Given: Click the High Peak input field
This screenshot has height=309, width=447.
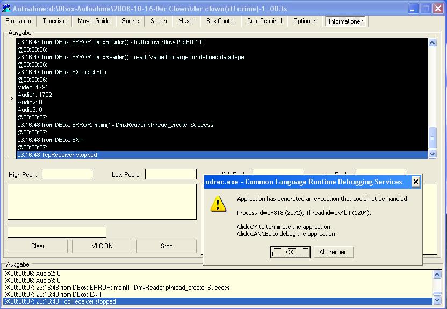Looking at the screenshot, I should click(x=68, y=174).
